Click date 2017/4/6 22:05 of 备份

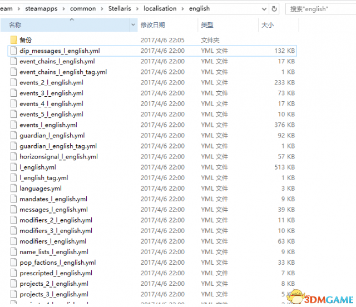pyautogui.click(x=162, y=40)
